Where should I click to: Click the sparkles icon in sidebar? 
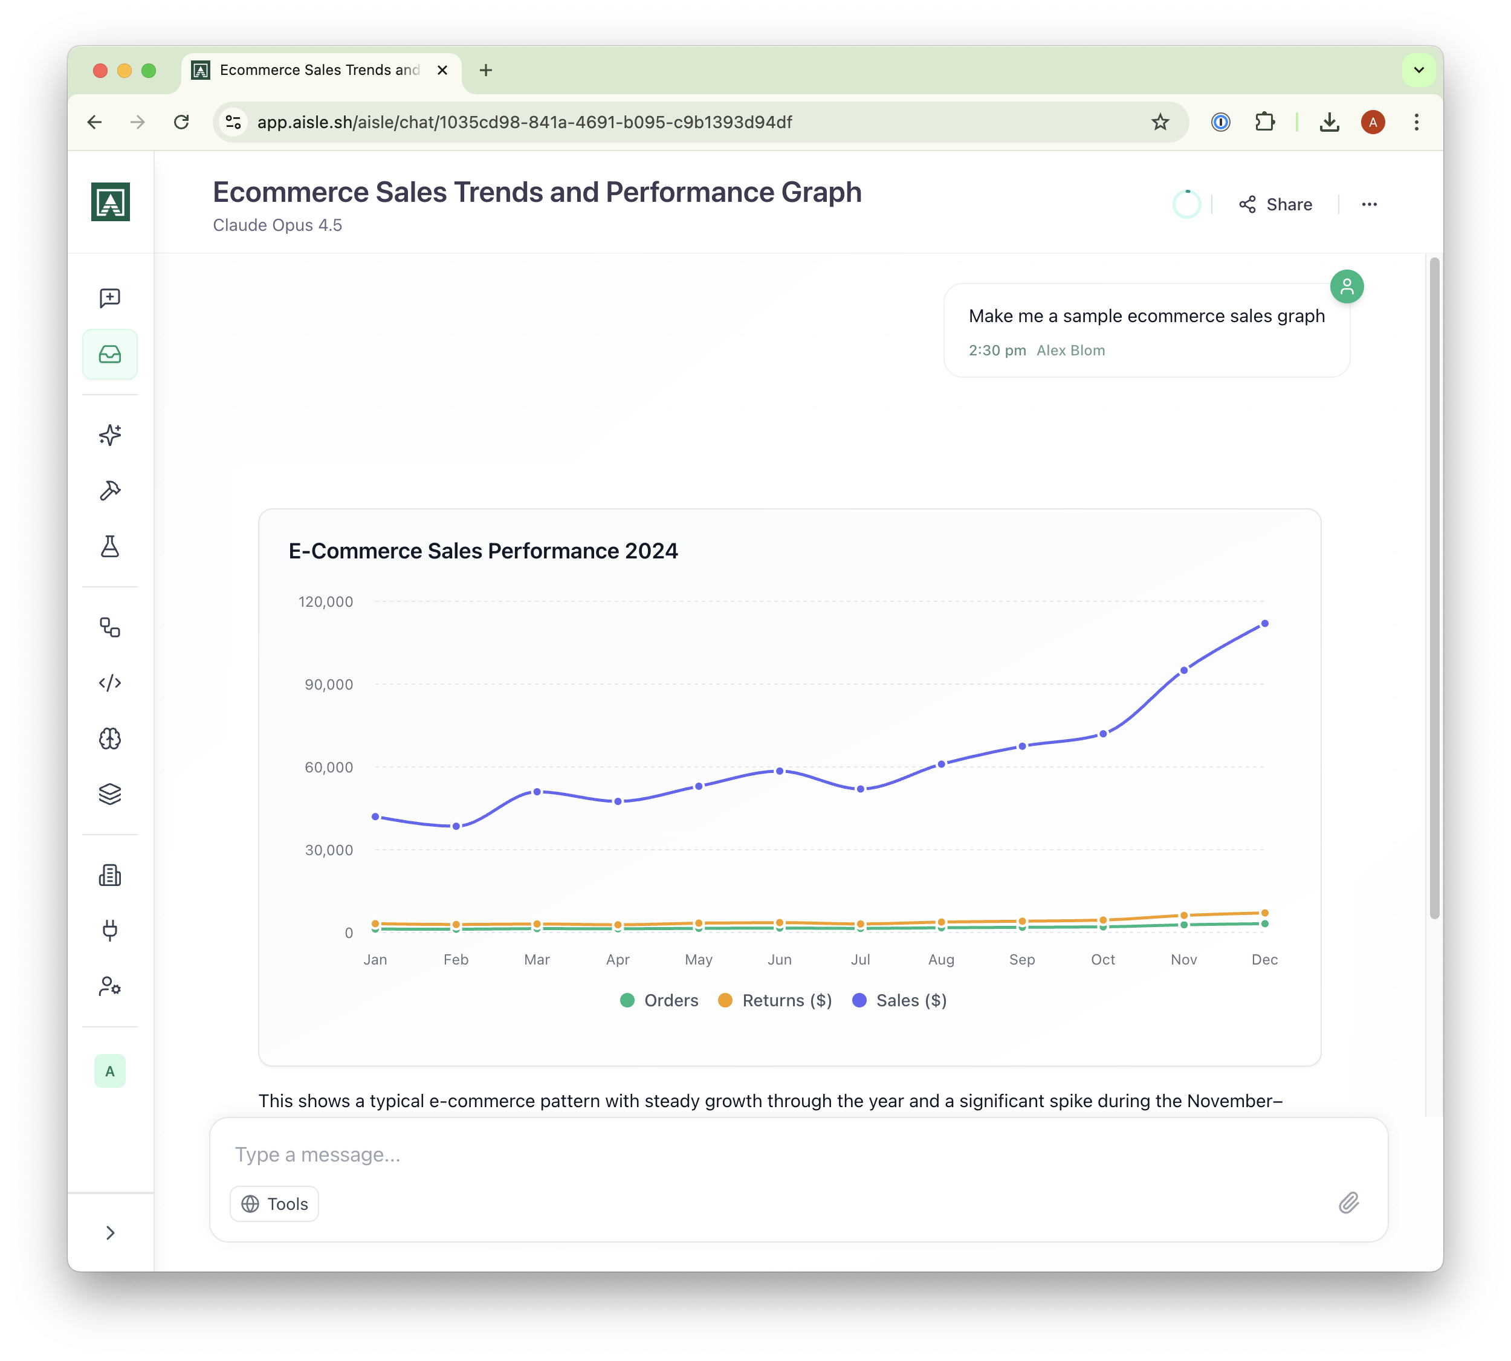[110, 435]
